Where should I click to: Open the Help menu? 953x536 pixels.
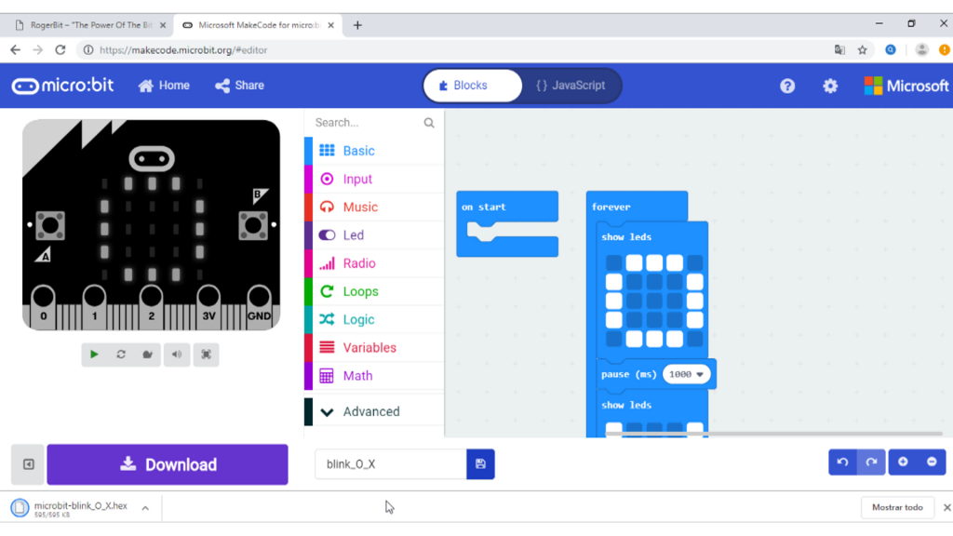tap(787, 85)
